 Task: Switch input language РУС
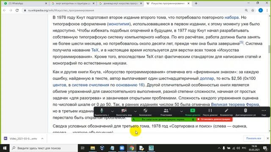click(x=244, y=148)
